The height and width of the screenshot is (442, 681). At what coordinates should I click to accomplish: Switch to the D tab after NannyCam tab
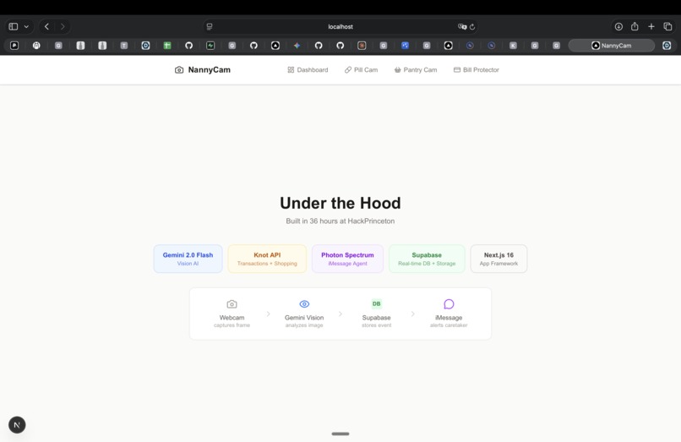pyautogui.click(x=667, y=45)
